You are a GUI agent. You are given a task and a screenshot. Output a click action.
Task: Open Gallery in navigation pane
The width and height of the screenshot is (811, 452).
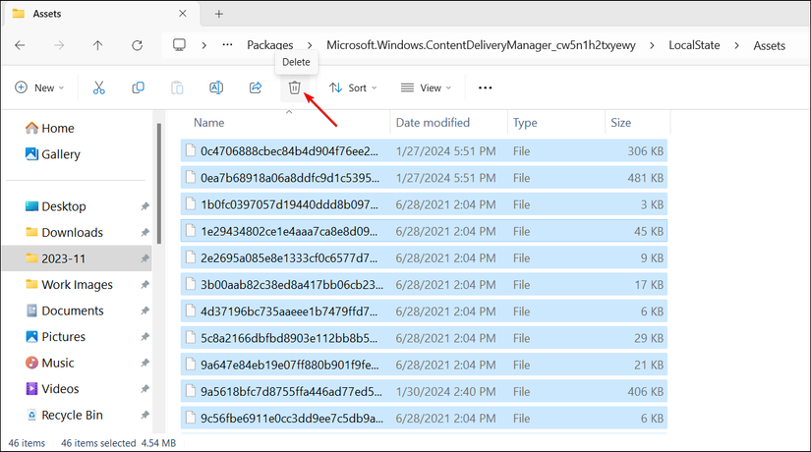pyautogui.click(x=61, y=154)
